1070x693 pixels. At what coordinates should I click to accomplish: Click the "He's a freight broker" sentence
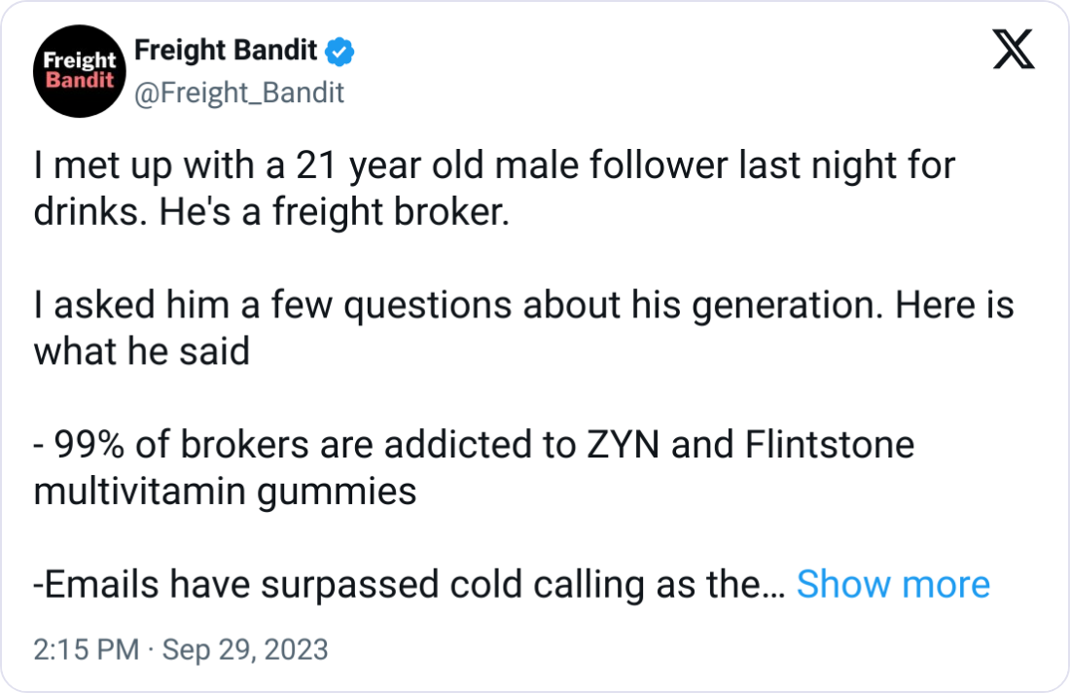(335, 212)
